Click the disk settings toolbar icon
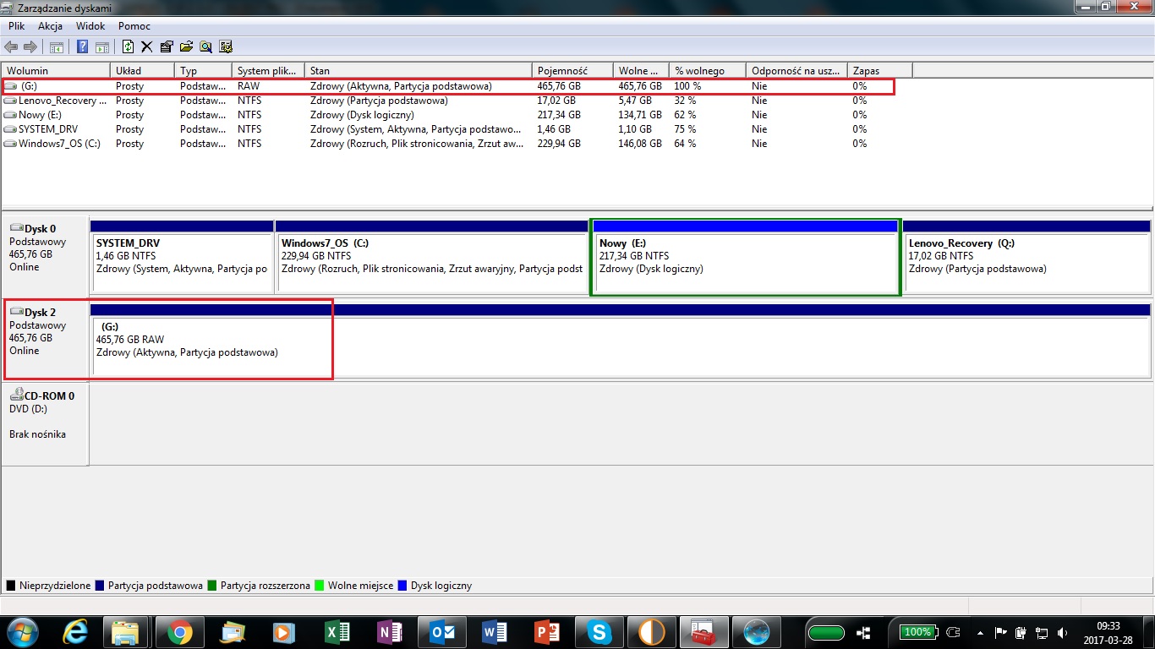Screen dimensions: 1155x649 tap(226, 46)
